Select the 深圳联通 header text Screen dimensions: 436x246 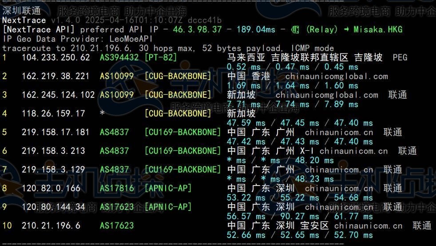tap(22, 11)
